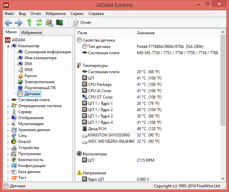Open the Отчёт menu in menu bar
Viewport: 229px width, 192px height.
point(36,14)
